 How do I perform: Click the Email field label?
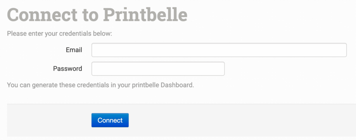pyautogui.click(x=74, y=50)
